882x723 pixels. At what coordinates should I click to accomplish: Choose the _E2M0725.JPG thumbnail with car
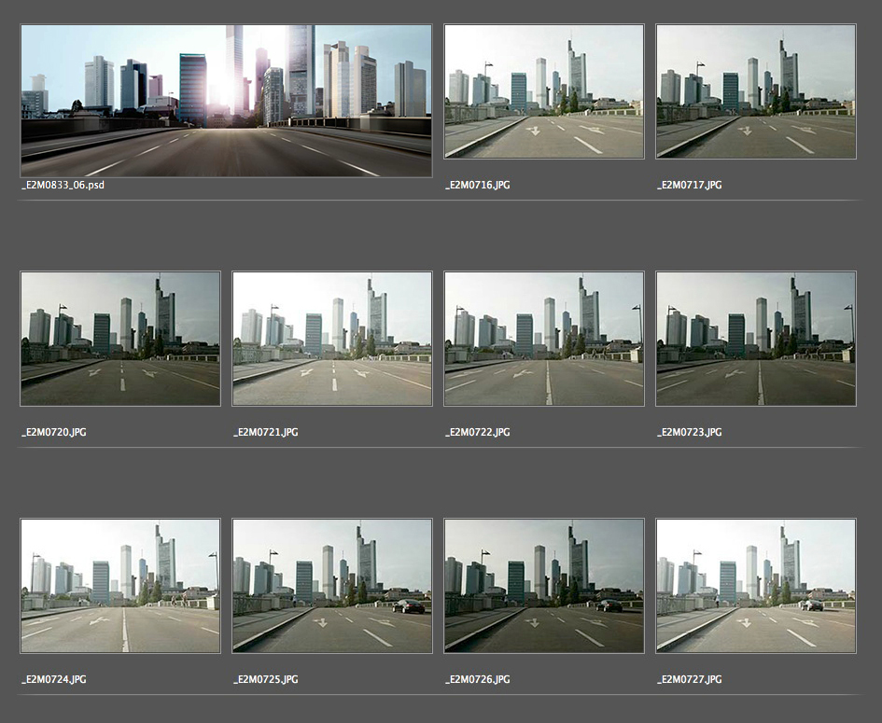pos(332,586)
